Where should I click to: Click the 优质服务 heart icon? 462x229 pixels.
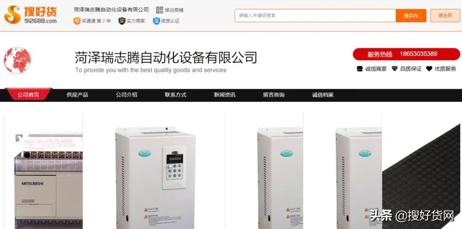[429, 69]
